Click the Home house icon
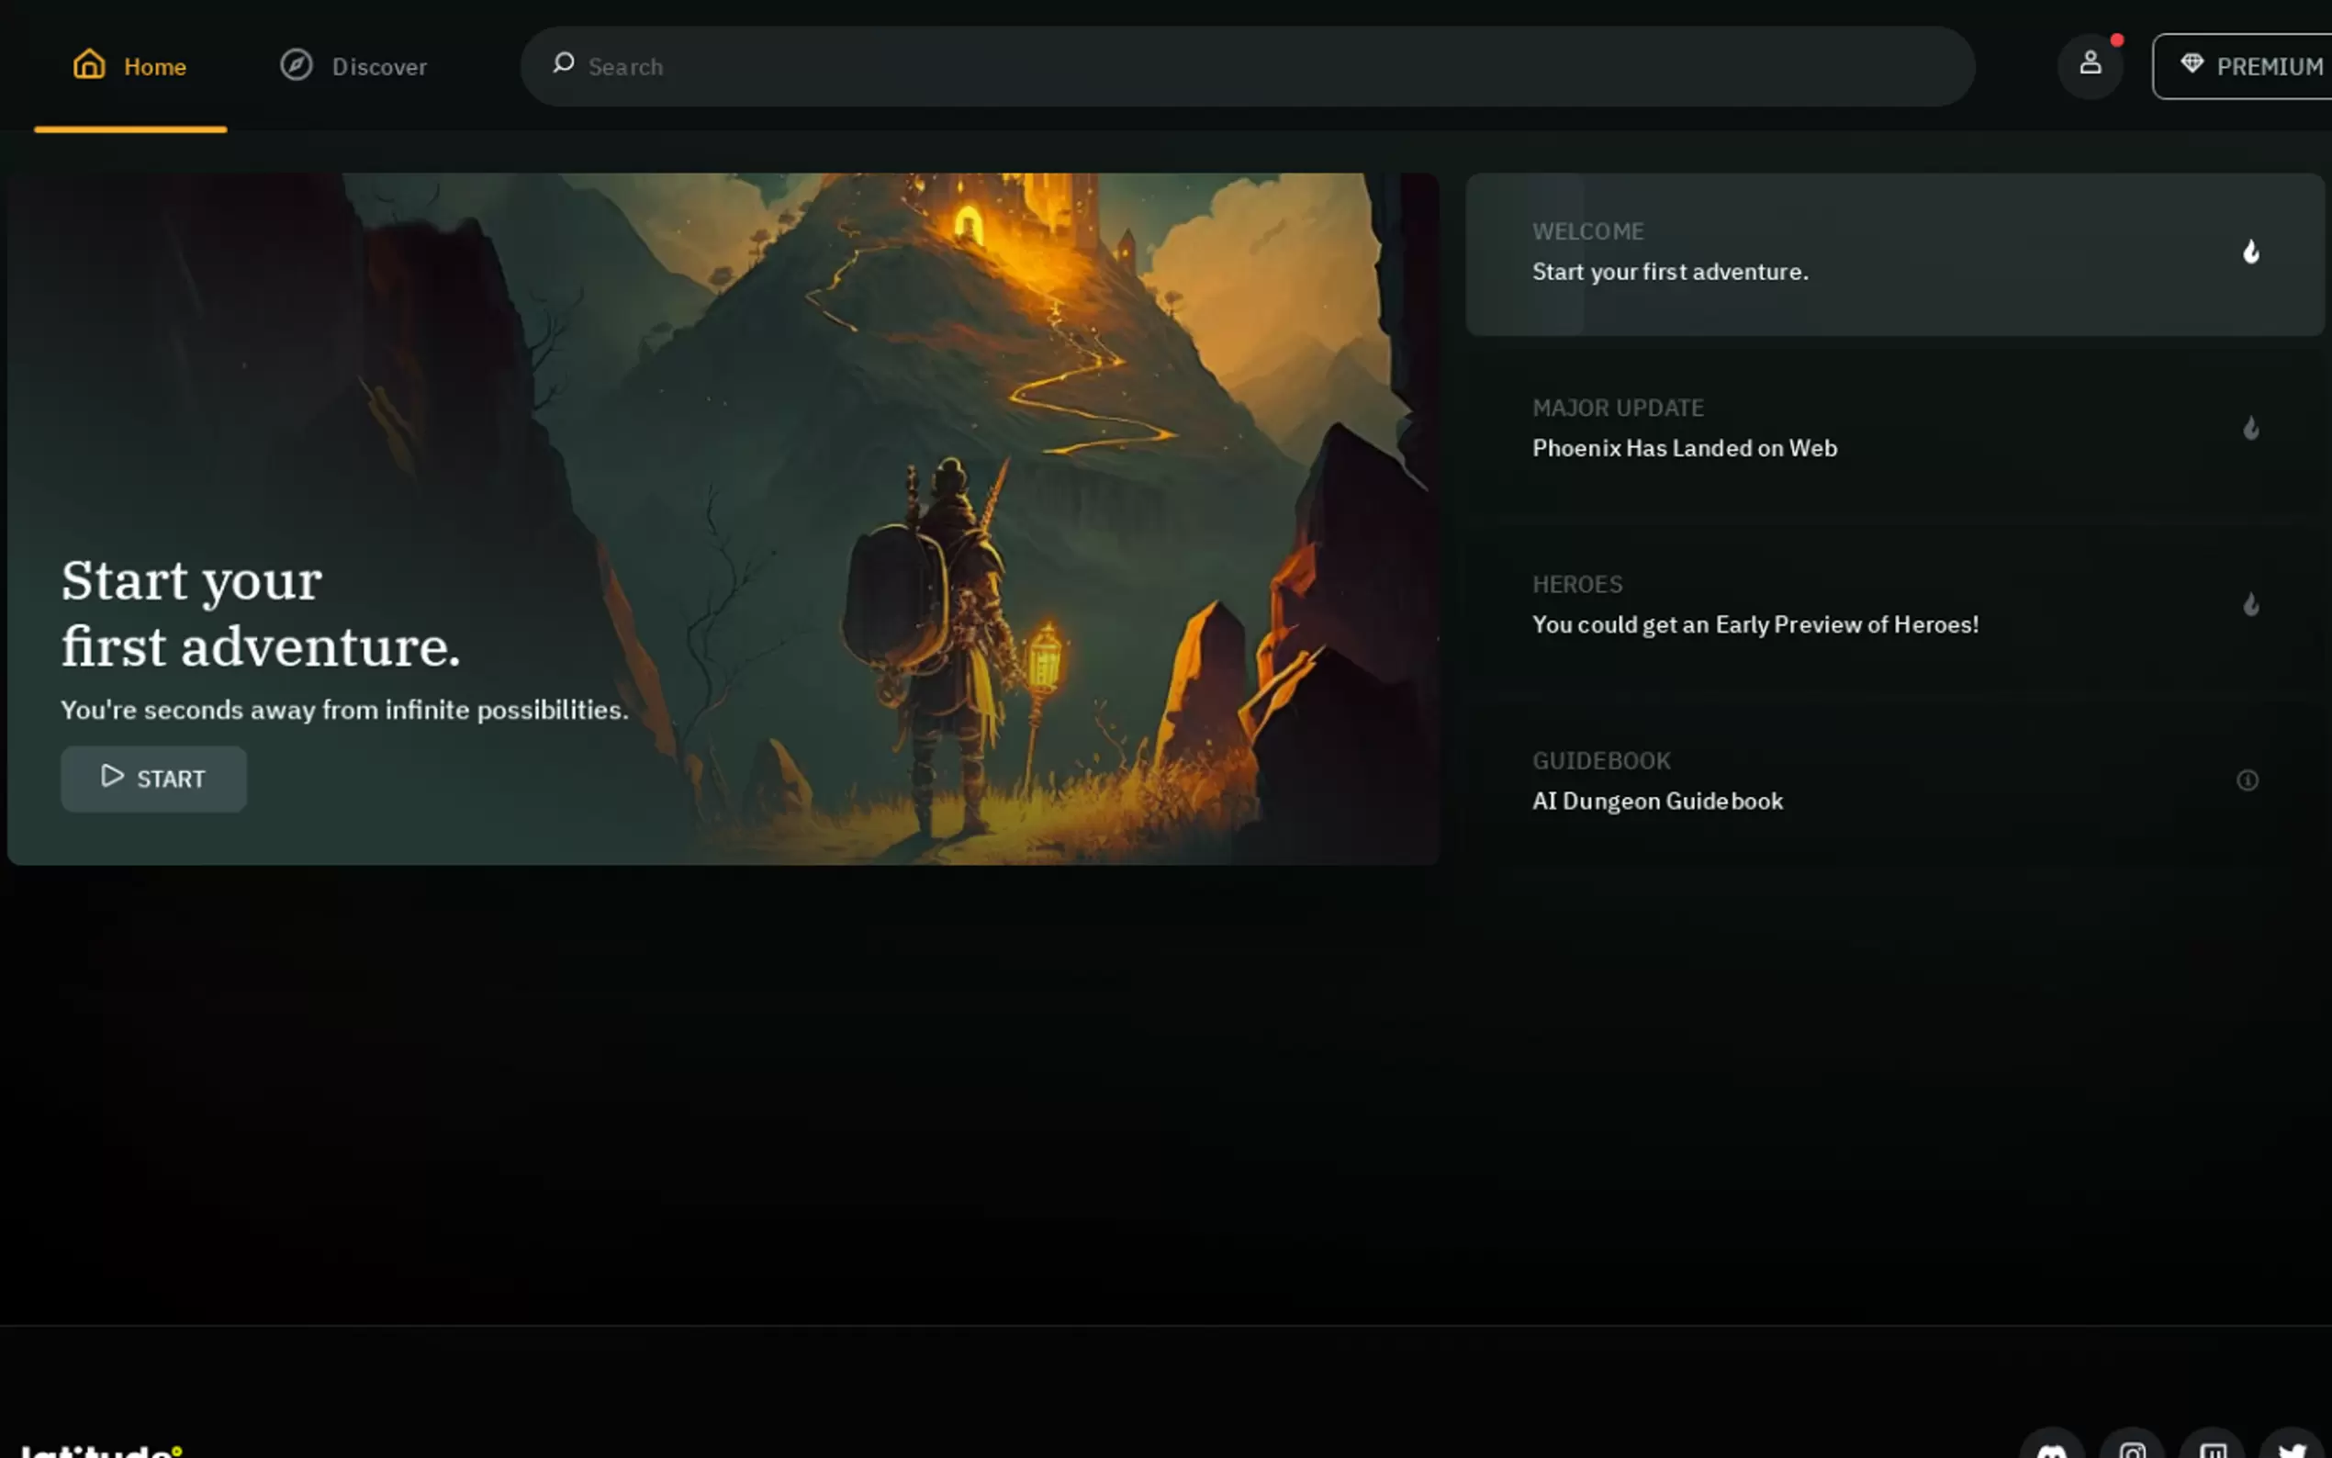2332x1458 pixels. pyautogui.click(x=89, y=64)
